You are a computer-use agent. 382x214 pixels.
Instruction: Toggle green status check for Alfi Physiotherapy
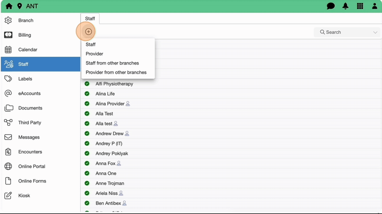87,84
